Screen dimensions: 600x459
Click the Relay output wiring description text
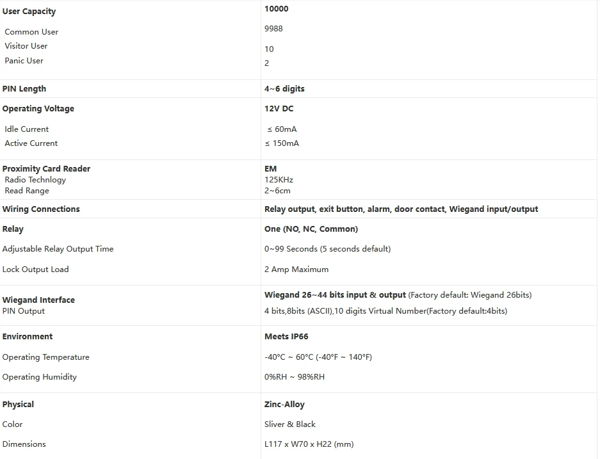(x=401, y=209)
